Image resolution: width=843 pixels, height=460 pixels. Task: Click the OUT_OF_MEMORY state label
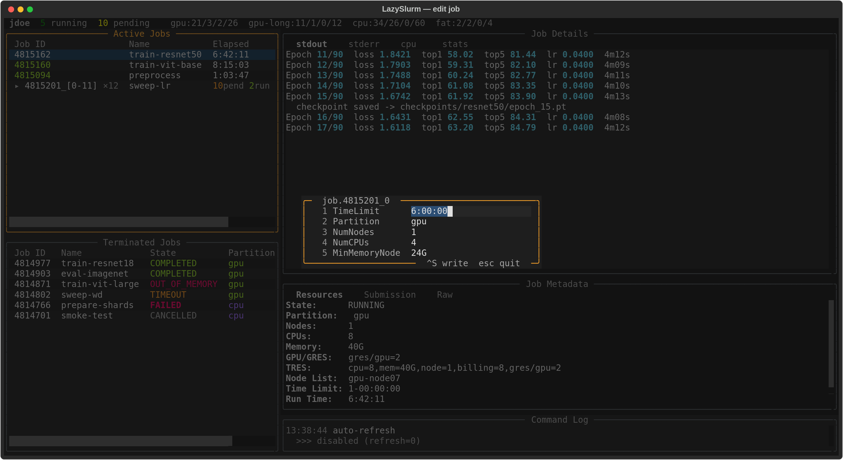(x=184, y=284)
